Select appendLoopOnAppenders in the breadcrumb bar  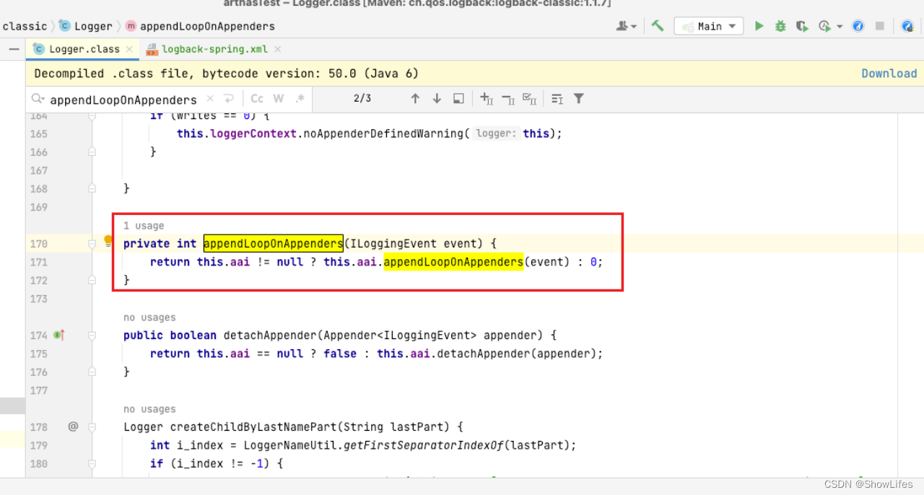208,26
